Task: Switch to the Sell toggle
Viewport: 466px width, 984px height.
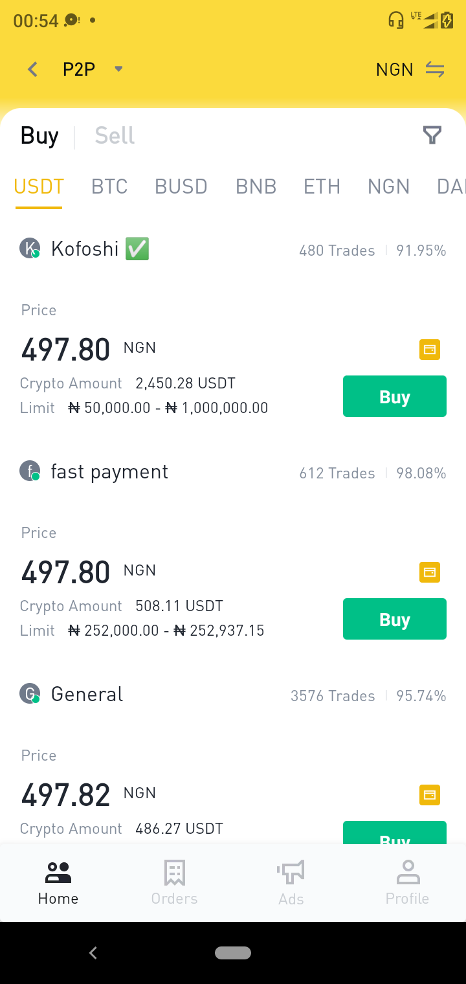Action: (115, 135)
